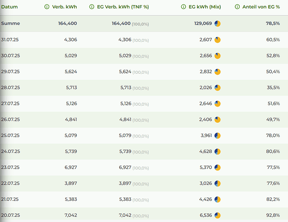Open the mix pie chart for 31.07.25
This screenshot has height=222, width=288.
click(218, 40)
